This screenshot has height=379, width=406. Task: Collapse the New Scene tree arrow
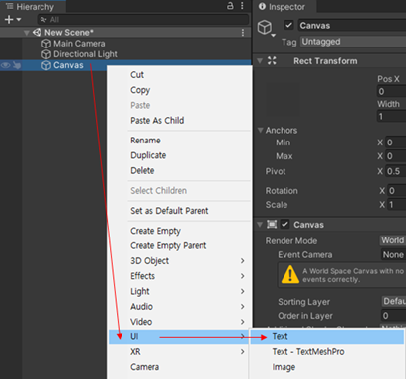point(27,33)
